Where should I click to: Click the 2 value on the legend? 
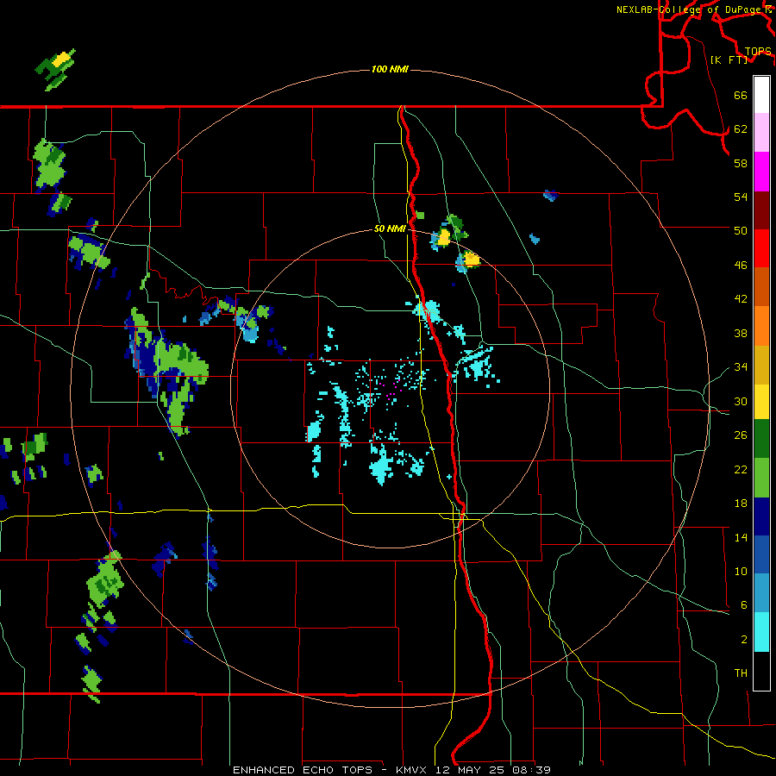[x=744, y=640]
